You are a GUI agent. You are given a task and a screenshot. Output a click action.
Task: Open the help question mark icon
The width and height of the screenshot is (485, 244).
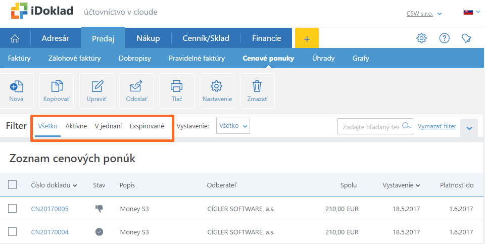[x=444, y=38]
